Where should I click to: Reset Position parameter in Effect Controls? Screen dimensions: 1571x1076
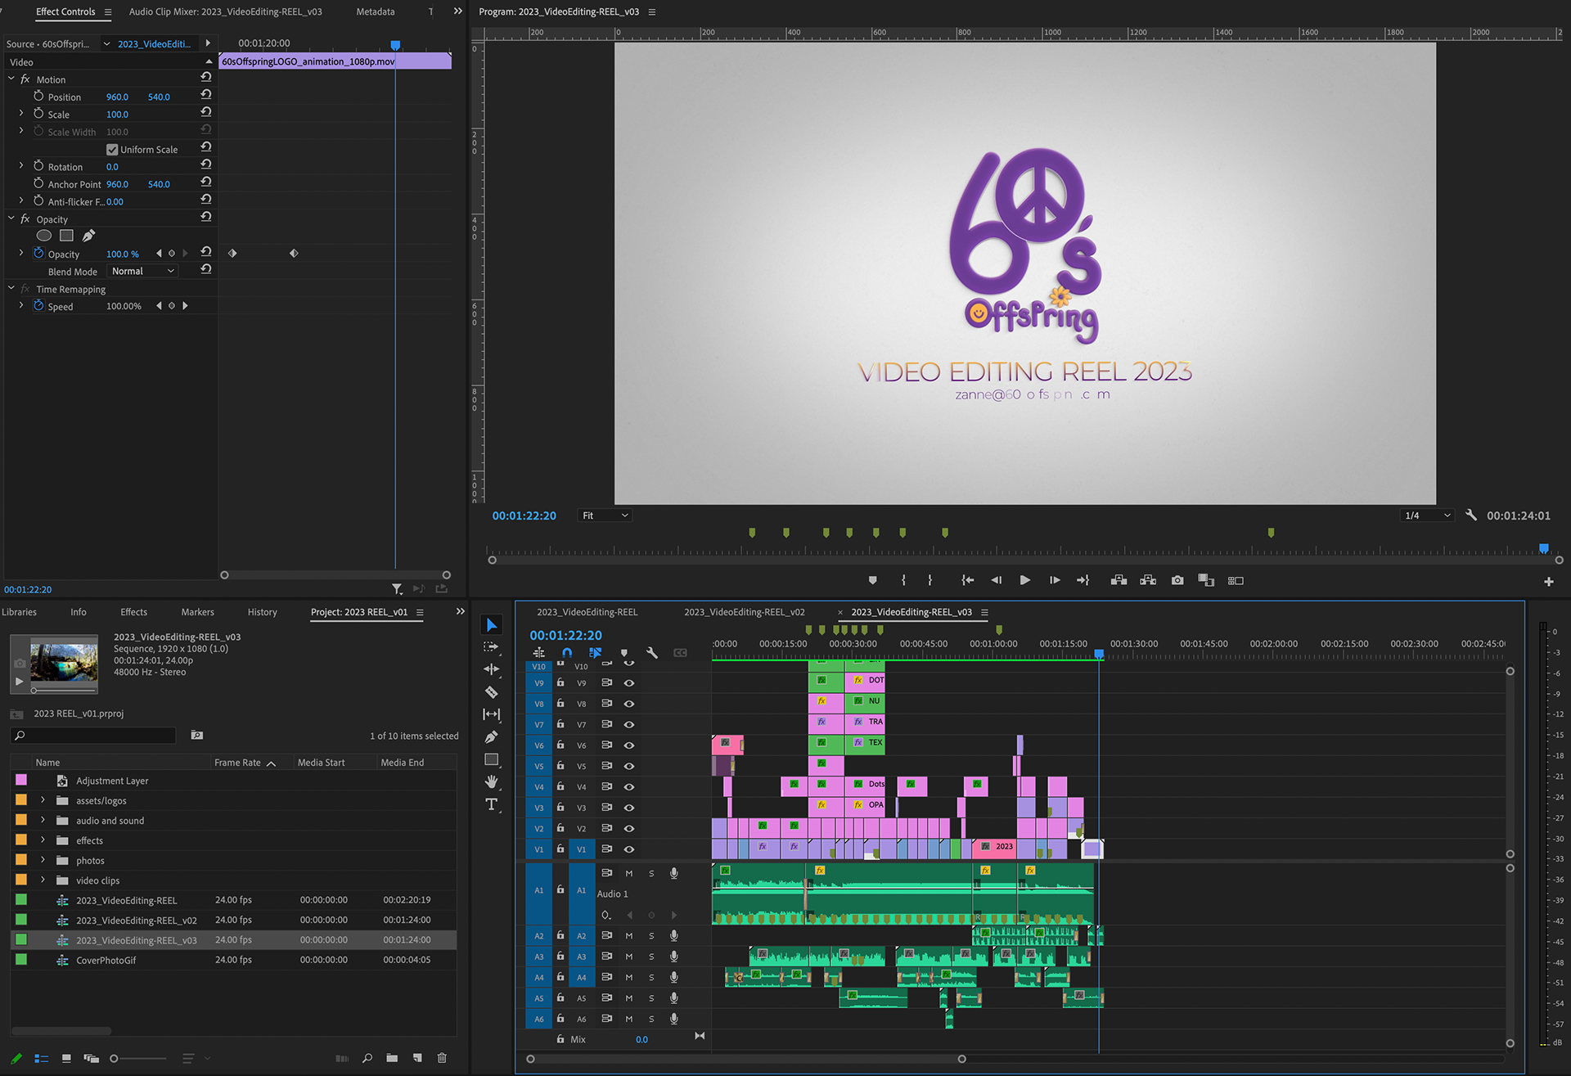coord(206,97)
